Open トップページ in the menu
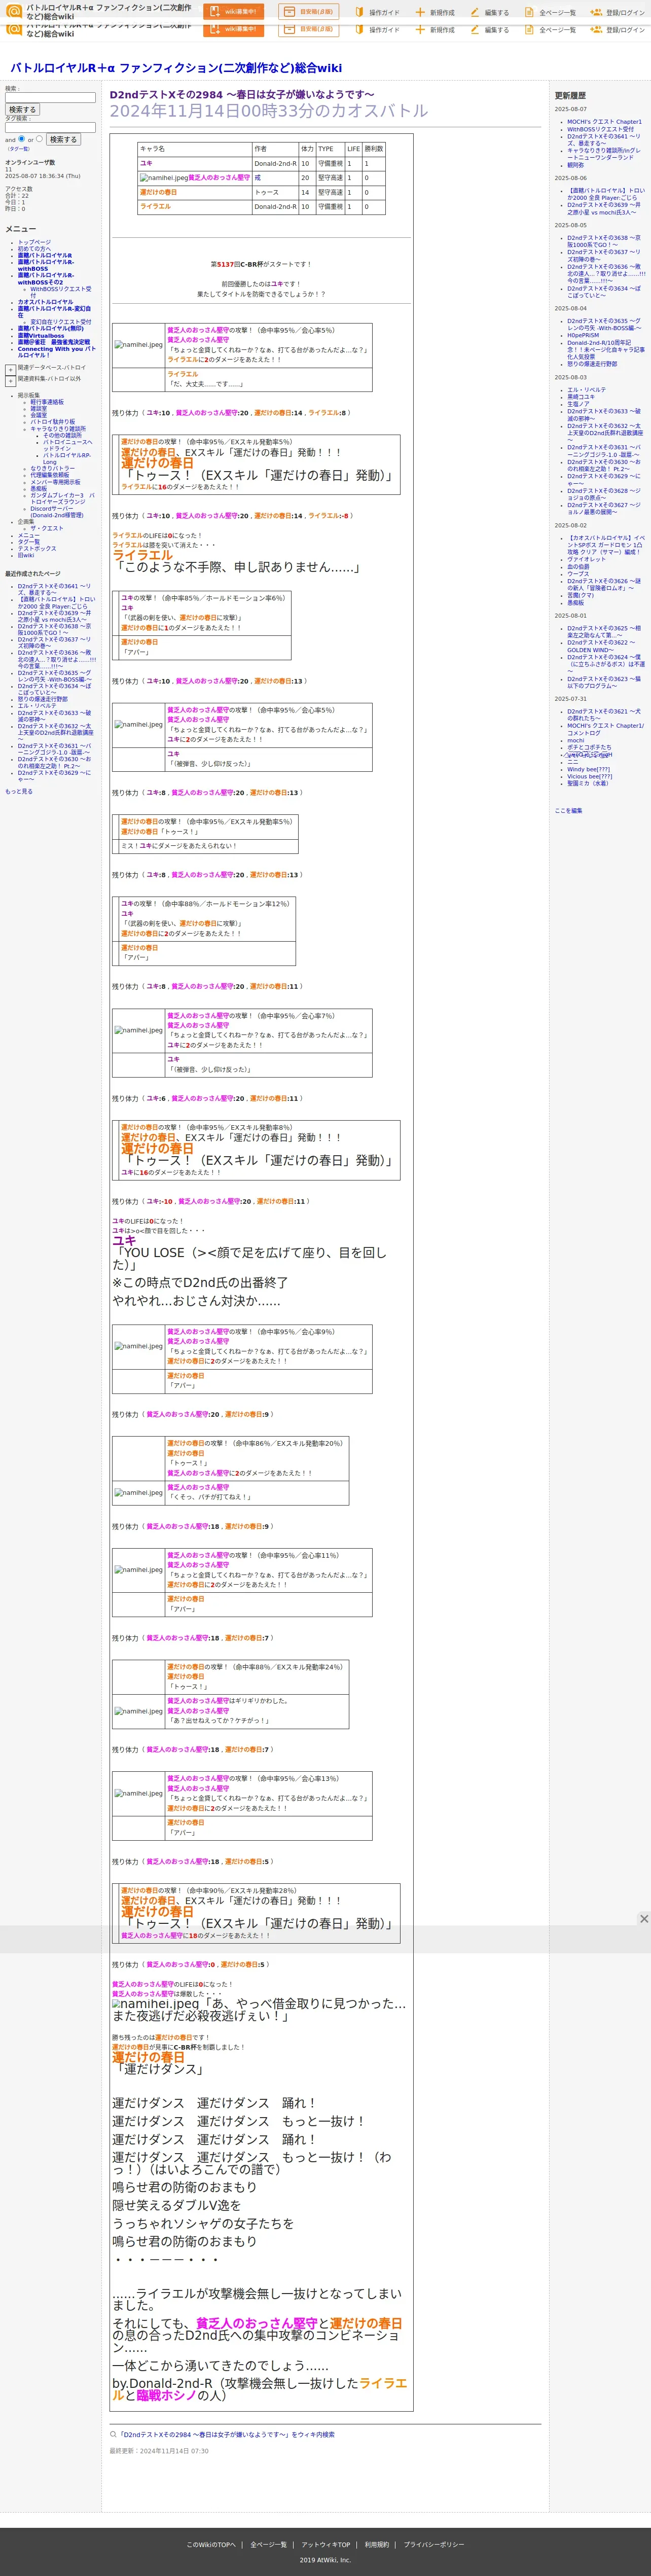 [34, 242]
